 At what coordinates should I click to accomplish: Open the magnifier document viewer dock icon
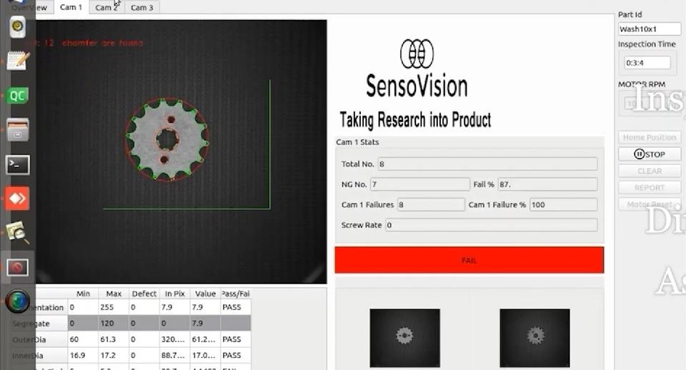click(17, 233)
